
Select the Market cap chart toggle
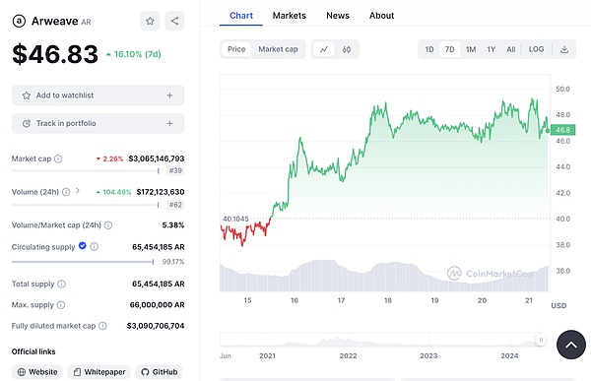click(278, 49)
